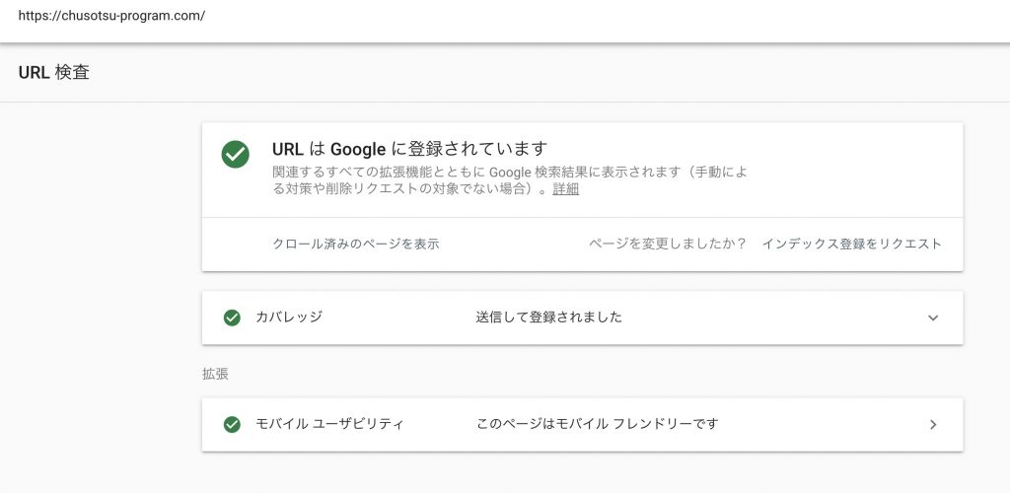Screen dimensions: 1010x493
Task: Click the green checkmark next to カバレッジ
Action: coord(232,317)
